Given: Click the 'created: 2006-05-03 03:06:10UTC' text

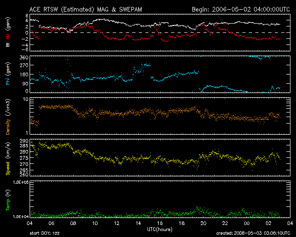Looking at the screenshot, I should point(253,233).
